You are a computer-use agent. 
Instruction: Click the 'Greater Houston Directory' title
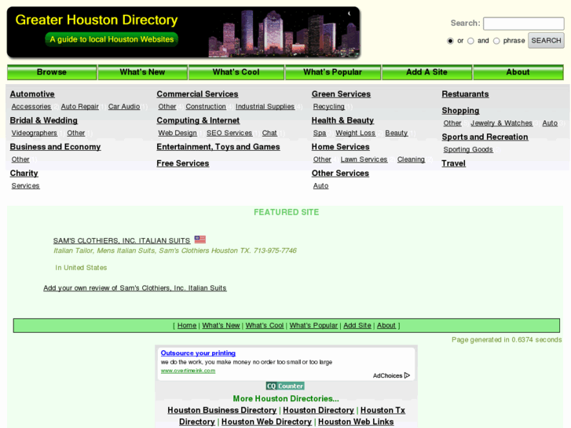click(97, 20)
